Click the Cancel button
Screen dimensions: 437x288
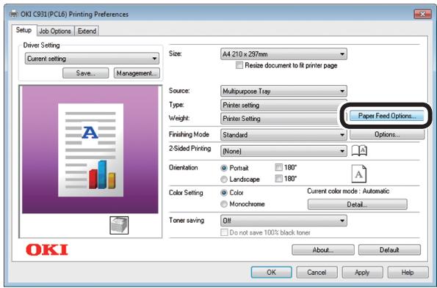pyautogui.click(x=317, y=272)
